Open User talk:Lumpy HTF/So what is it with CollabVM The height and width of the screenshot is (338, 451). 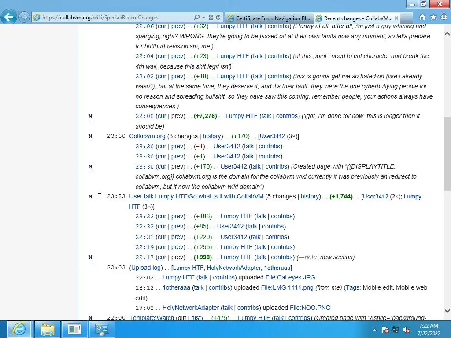point(196,196)
